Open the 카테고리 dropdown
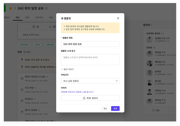The height and width of the screenshot is (126, 180). [x=90, y=81]
